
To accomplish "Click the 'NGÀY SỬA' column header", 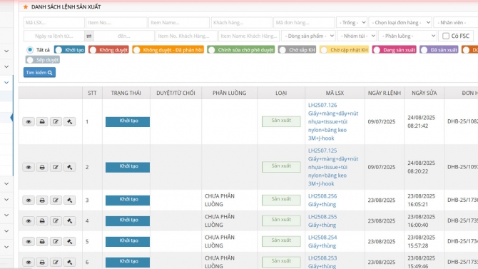I will (x=424, y=93).
